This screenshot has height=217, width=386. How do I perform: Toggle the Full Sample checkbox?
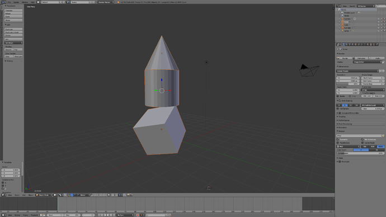[338, 108]
